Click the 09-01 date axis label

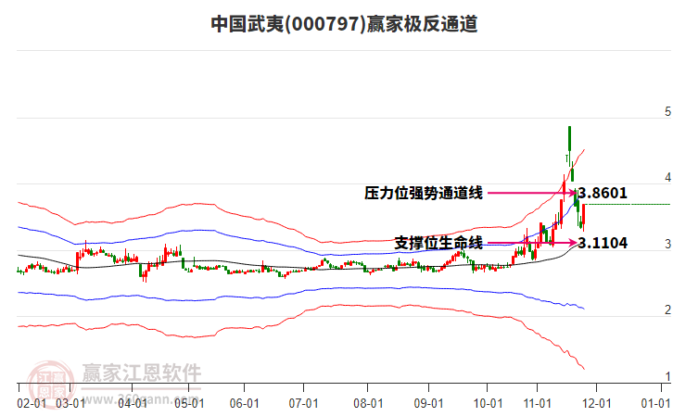pos(429,404)
